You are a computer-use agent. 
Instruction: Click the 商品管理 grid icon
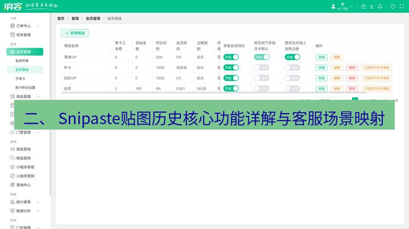click(12, 97)
